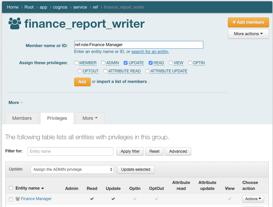Click the Read checkmark for Finance Manager

click(x=92, y=199)
